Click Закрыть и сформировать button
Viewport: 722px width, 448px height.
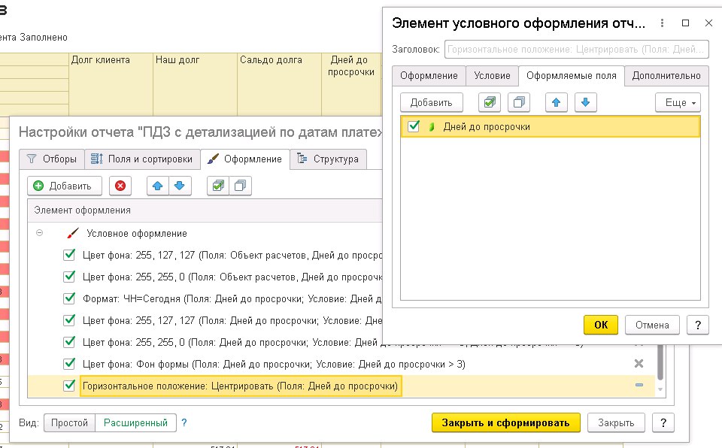506,422
